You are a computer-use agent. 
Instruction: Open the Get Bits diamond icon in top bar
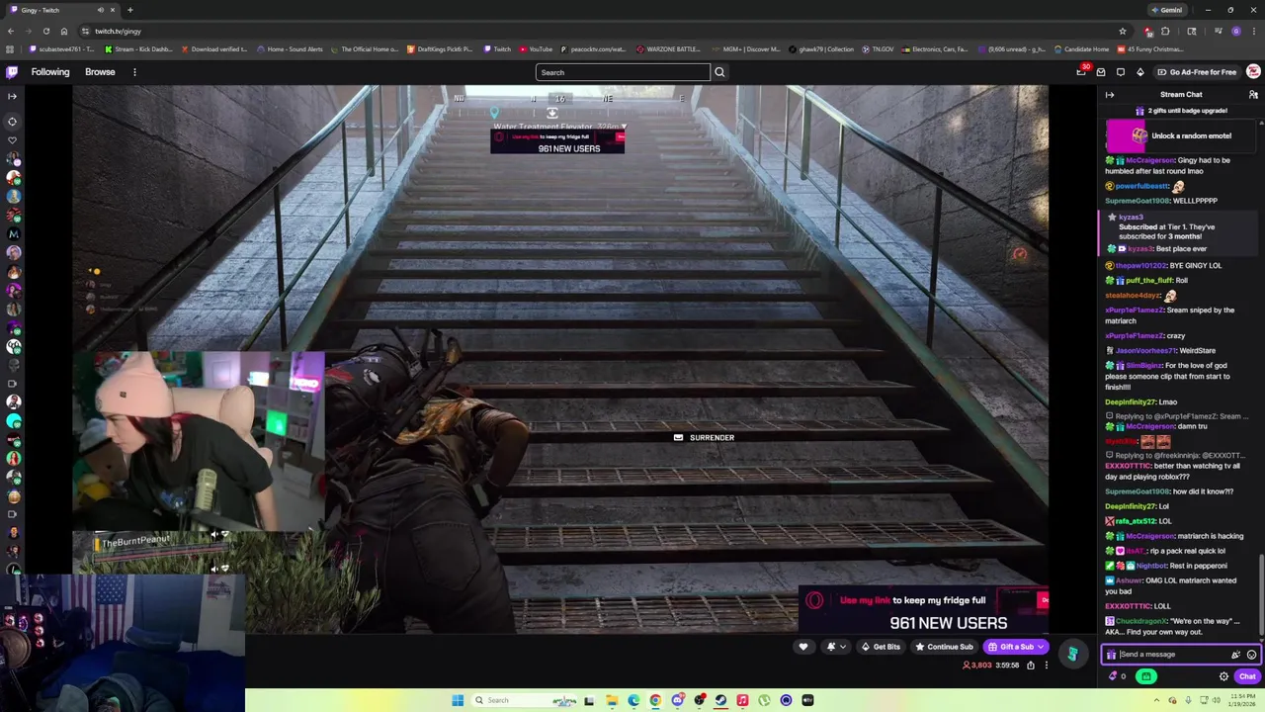pyautogui.click(x=1139, y=72)
